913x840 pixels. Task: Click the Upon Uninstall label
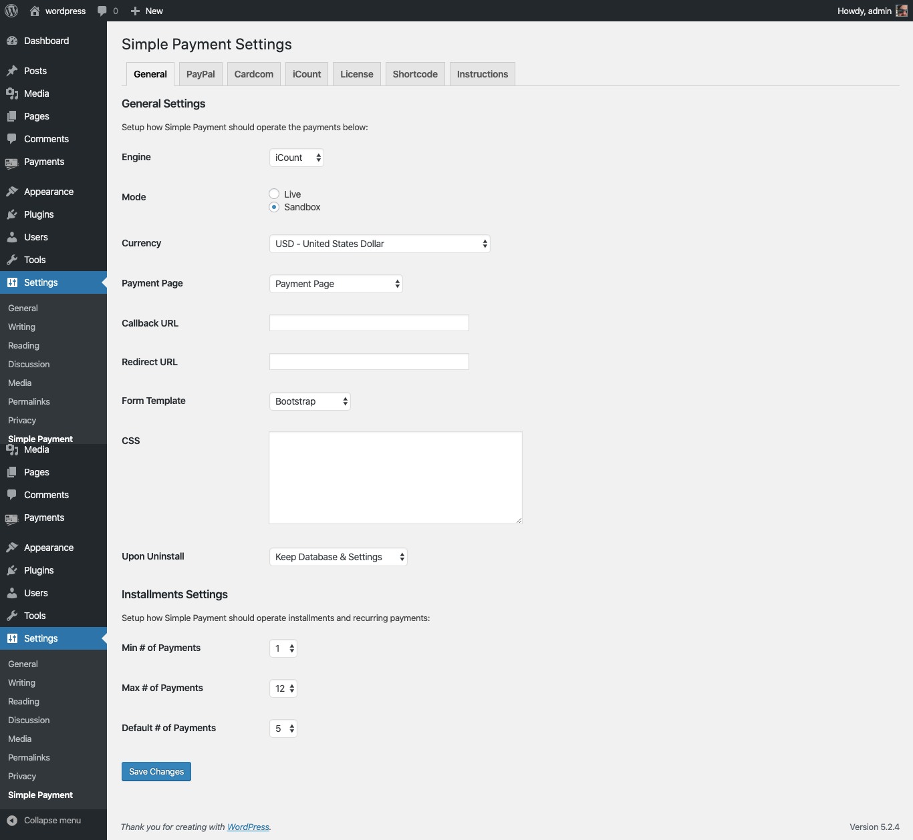click(153, 556)
